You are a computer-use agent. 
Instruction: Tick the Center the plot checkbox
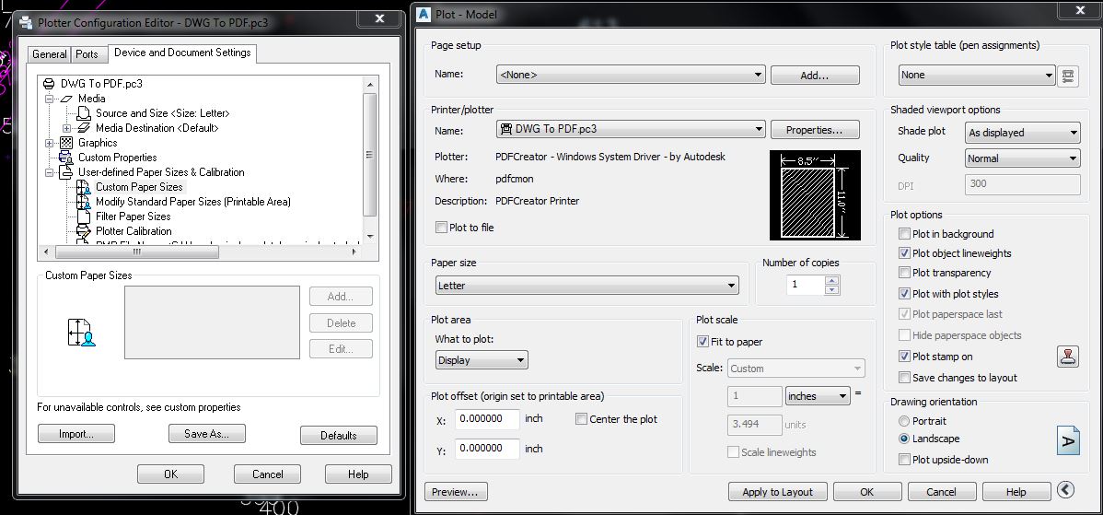pyautogui.click(x=581, y=418)
